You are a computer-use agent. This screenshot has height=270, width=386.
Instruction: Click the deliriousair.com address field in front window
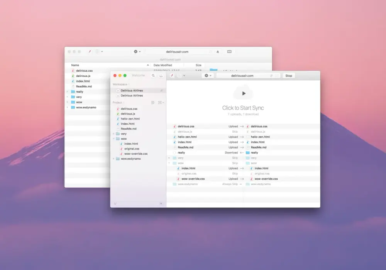248,76
